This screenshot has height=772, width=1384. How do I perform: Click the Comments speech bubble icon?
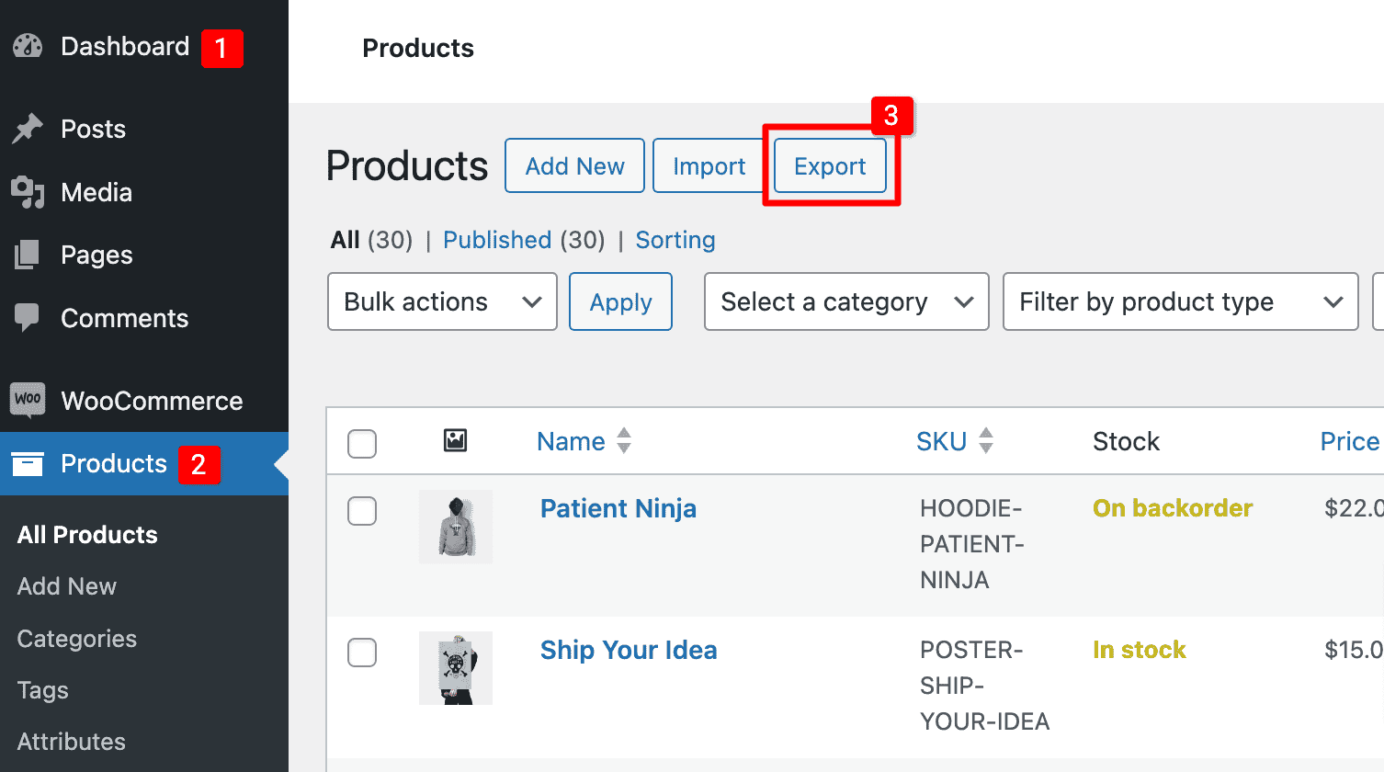pyautogui.click(x=28, y=318)
